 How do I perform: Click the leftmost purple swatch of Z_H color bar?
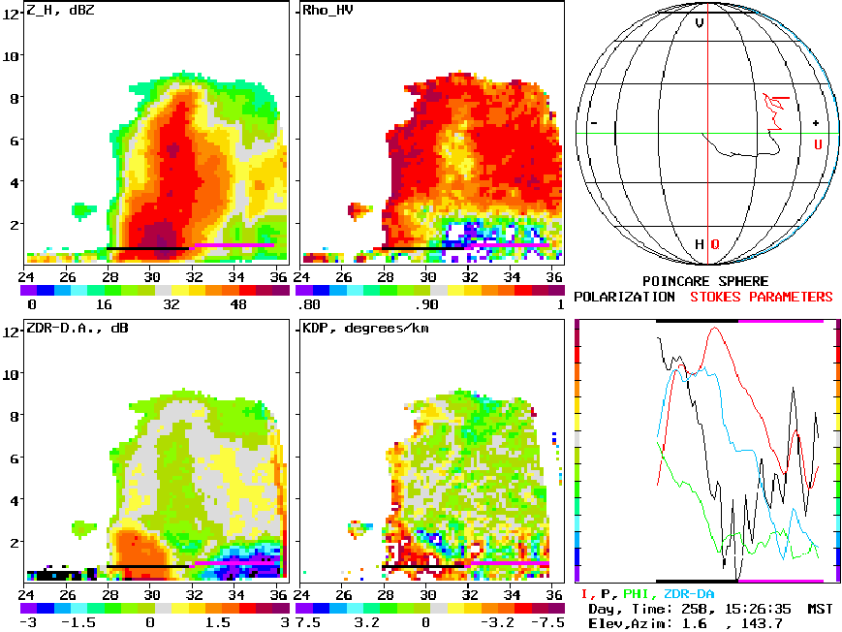(x=28, y=291)
